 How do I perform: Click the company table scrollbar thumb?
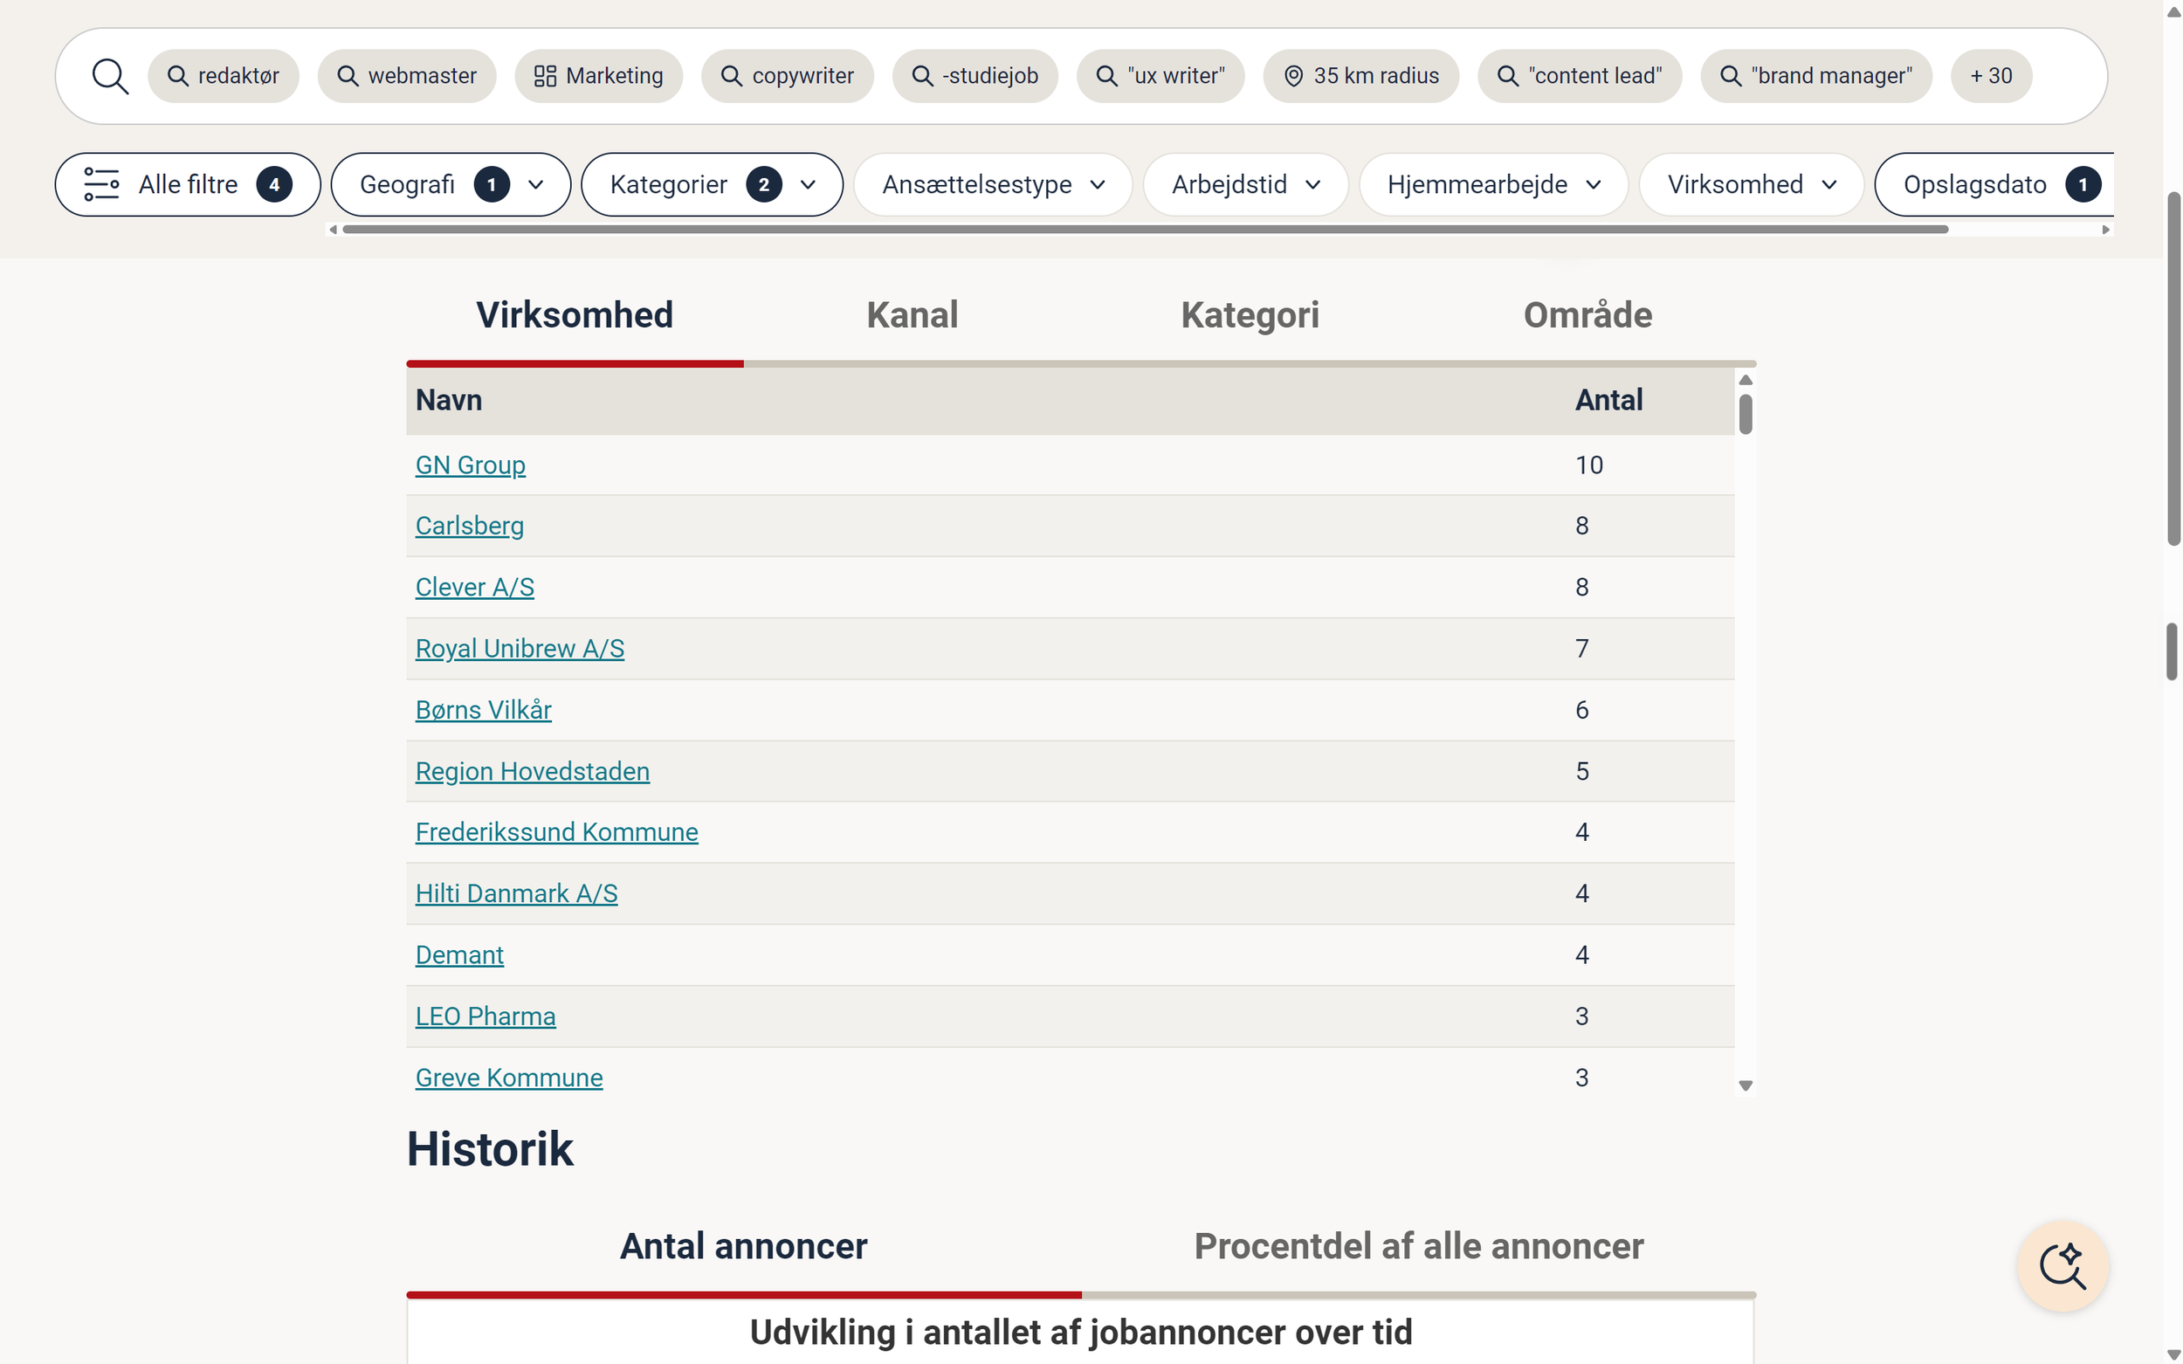(x=1746, y=414)
